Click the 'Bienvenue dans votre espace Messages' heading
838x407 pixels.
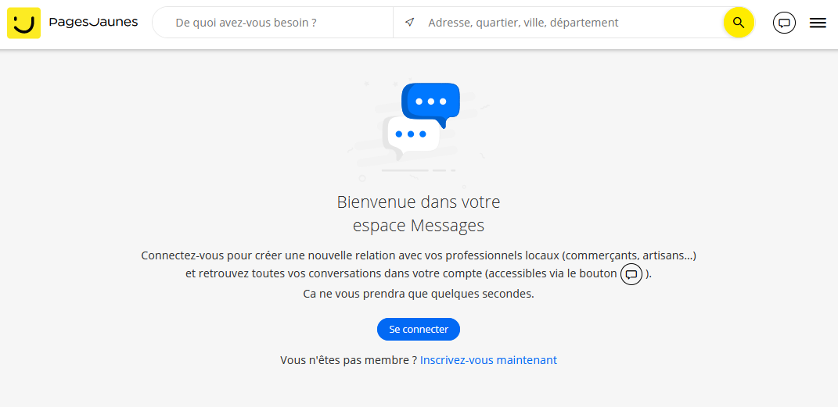[419, 214]
